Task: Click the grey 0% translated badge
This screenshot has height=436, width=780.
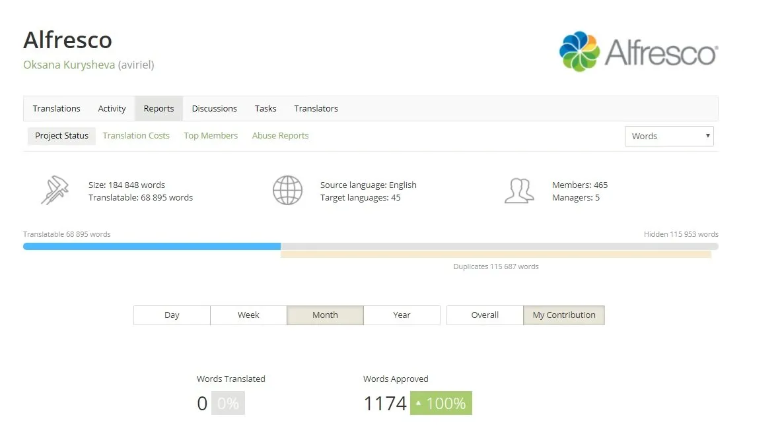Action: (x=229, y=403)
